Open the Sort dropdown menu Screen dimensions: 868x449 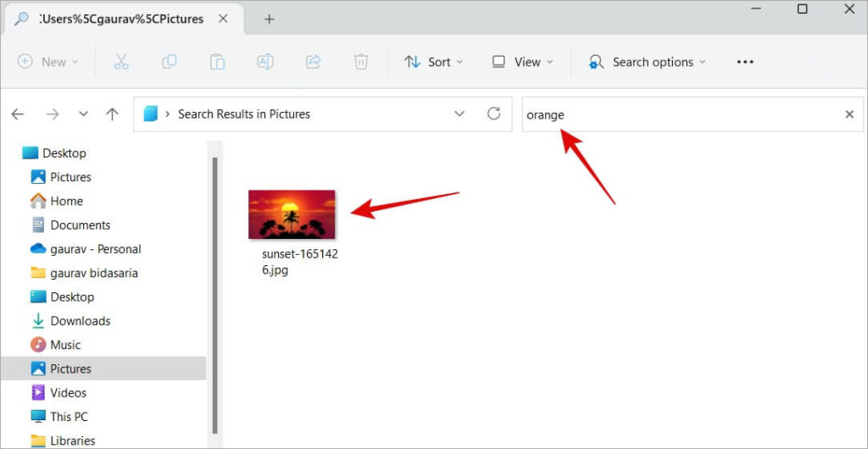(x=433, y=62)
